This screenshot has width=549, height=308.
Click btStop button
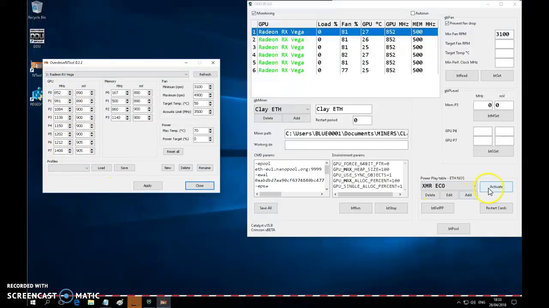pos(391,208)
